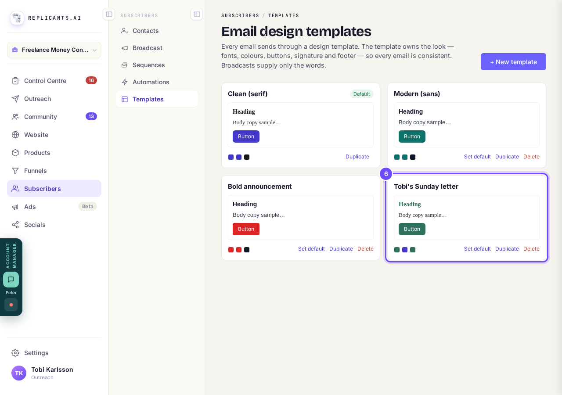562x395 pixels.
Task: Click the TK user avatar
Action: [x=19, y=373]
